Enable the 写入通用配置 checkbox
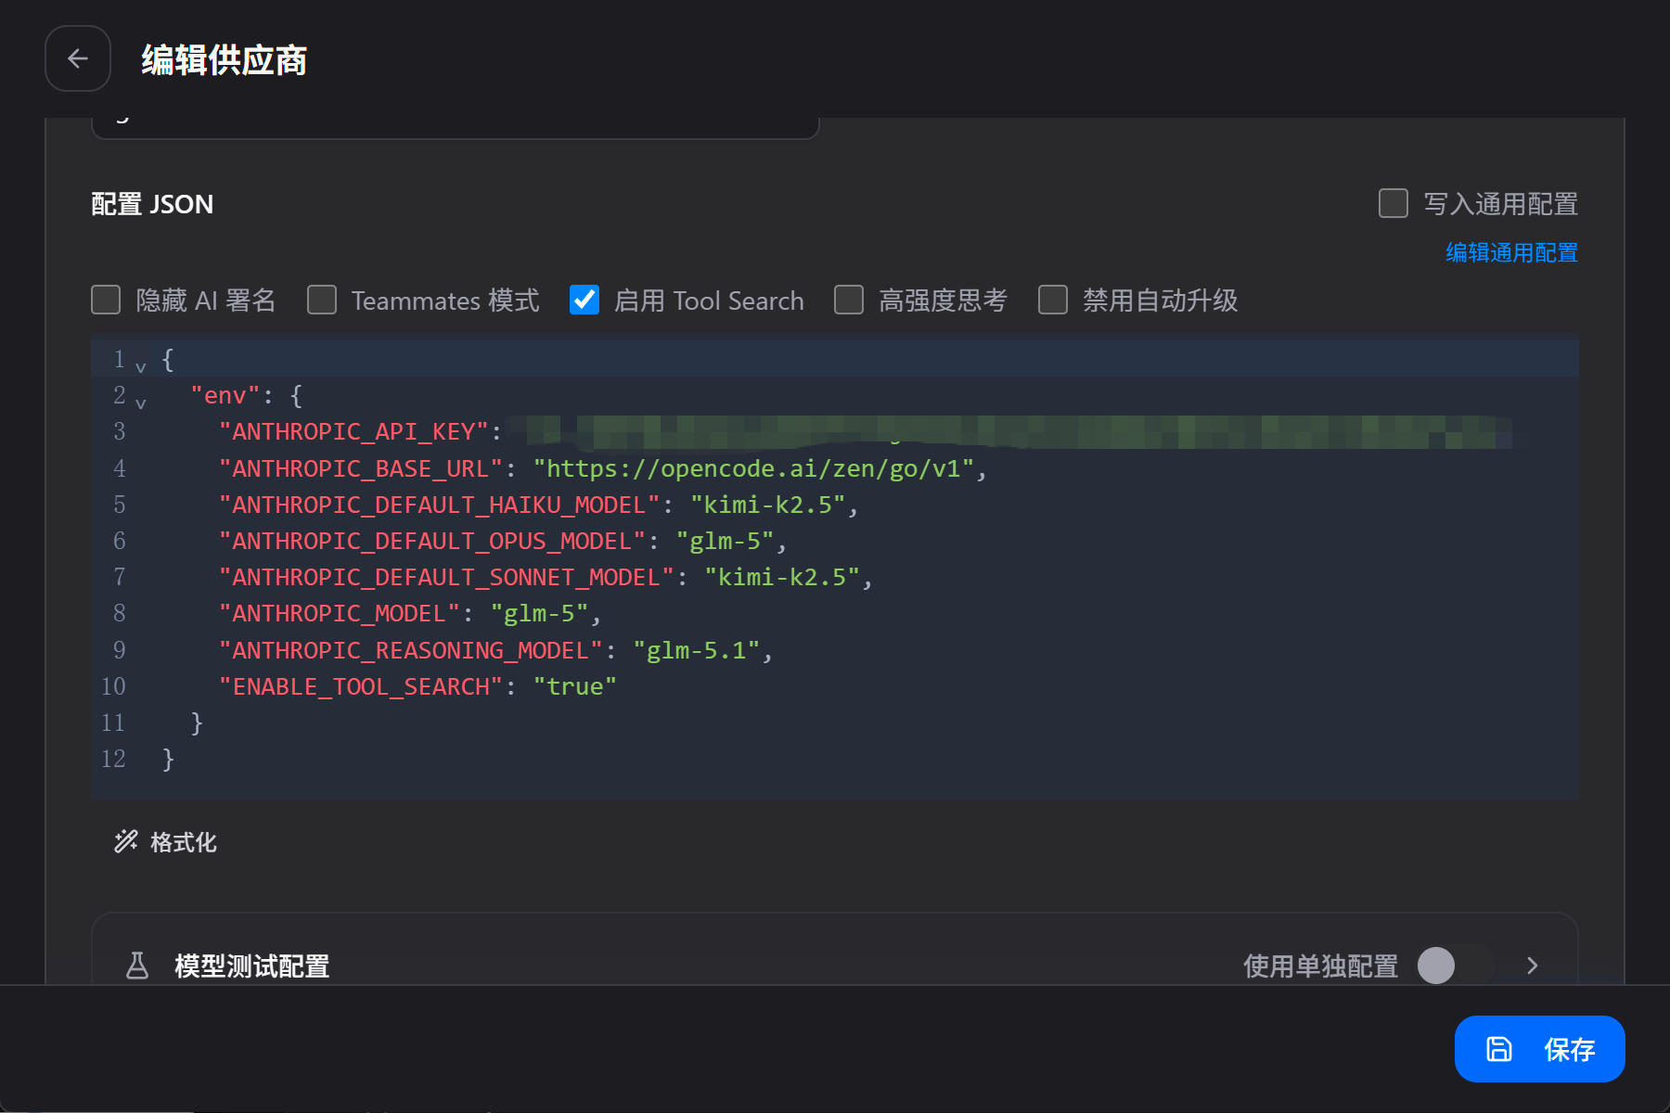Screen dimensions: 1670x1113 point(1394,203)
